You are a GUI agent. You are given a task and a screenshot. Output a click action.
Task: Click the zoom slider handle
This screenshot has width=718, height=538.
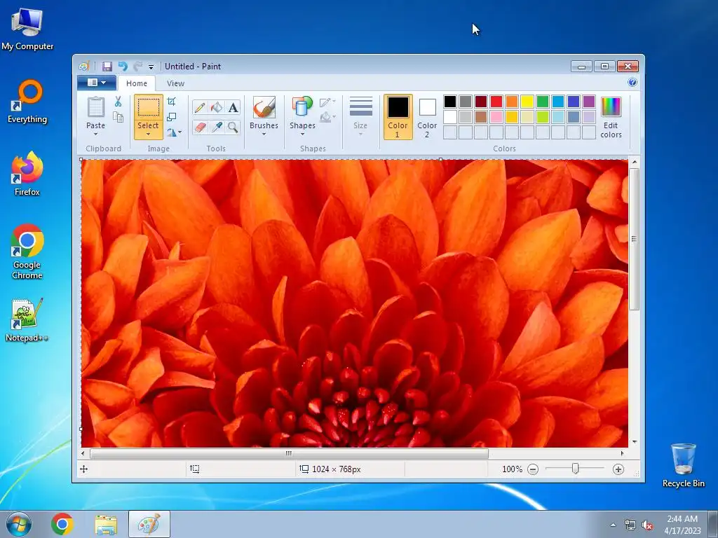575,469
